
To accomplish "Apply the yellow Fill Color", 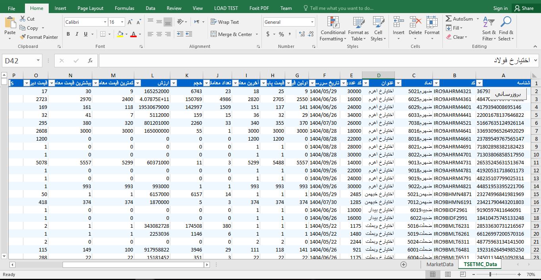I will coord(120,34).
